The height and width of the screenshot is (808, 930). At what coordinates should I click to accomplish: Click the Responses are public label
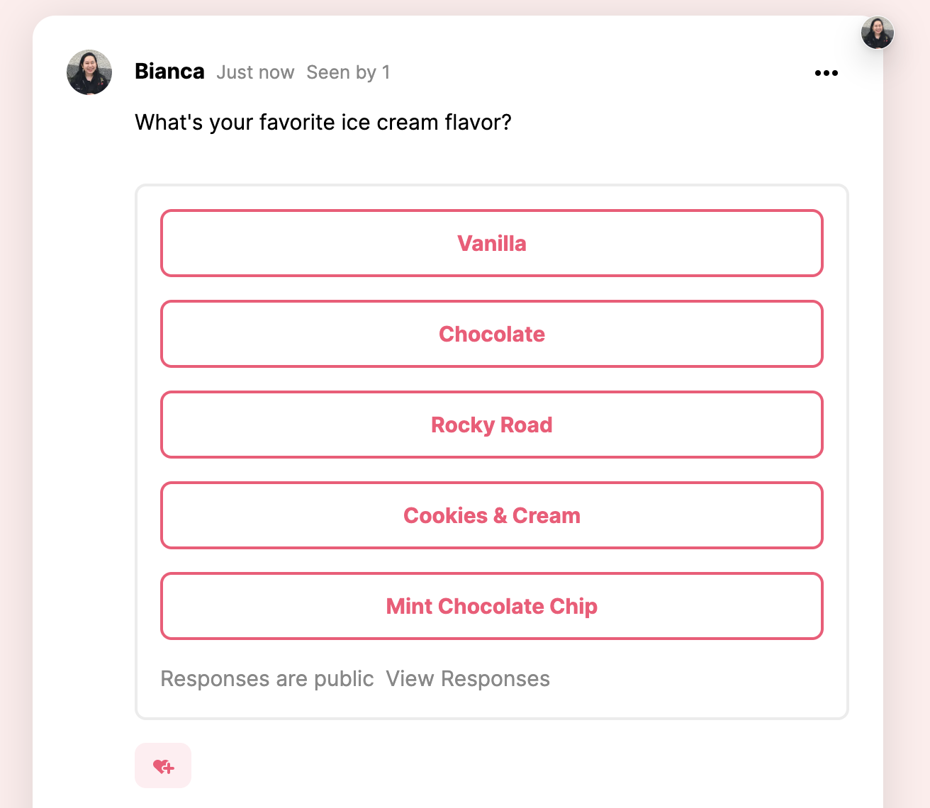pos(267,679)
